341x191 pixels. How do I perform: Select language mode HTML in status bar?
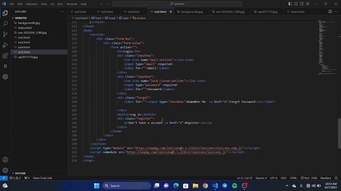click(x=293, y=178)
